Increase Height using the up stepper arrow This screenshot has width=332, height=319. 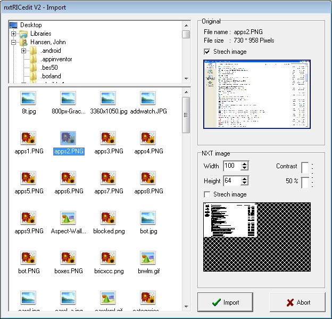coord(244,178)
